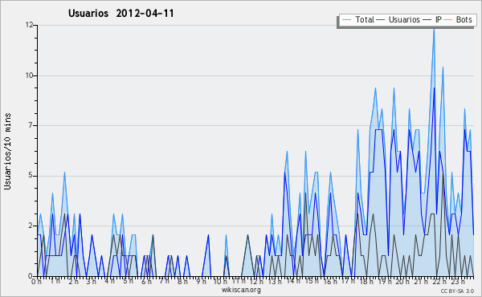Click the orange Bots legend line
This screenshot has height=297, width=482.
click(448, 20)
